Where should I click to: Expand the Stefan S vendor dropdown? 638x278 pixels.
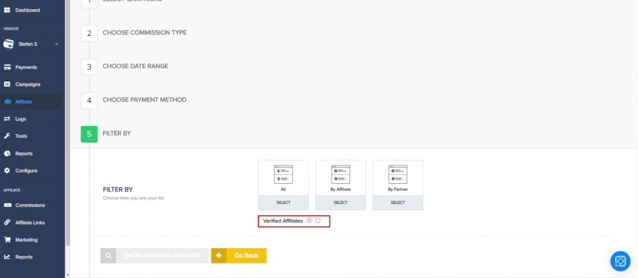pyautogui.click(x=57, y=44)
